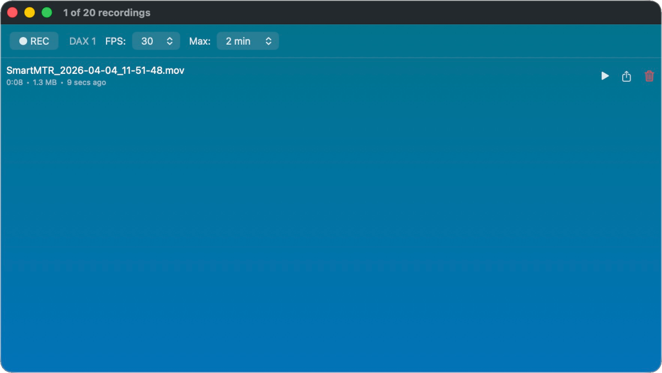Close the window with the red button
Image resolution: width=662 pixels, height=373 pixels.
(x=12, y=12)
